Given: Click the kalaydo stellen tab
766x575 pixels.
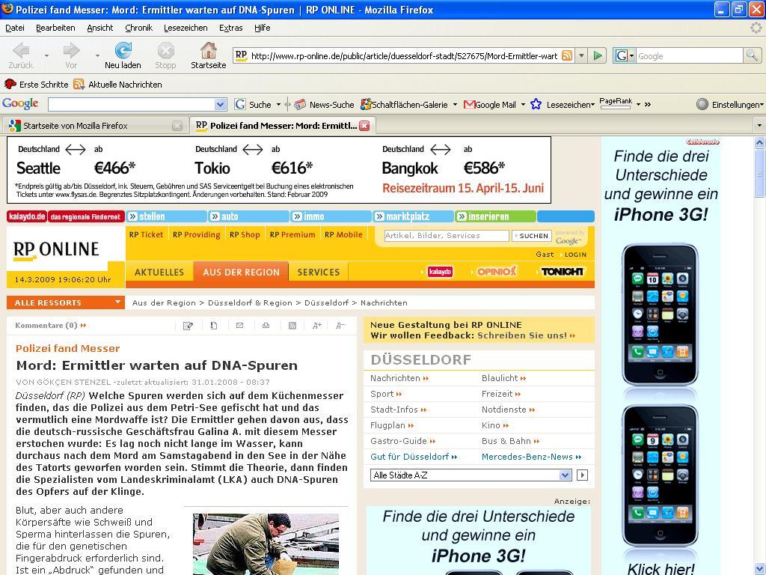Looking at the screenshot, I should click(x=167, y=216).
